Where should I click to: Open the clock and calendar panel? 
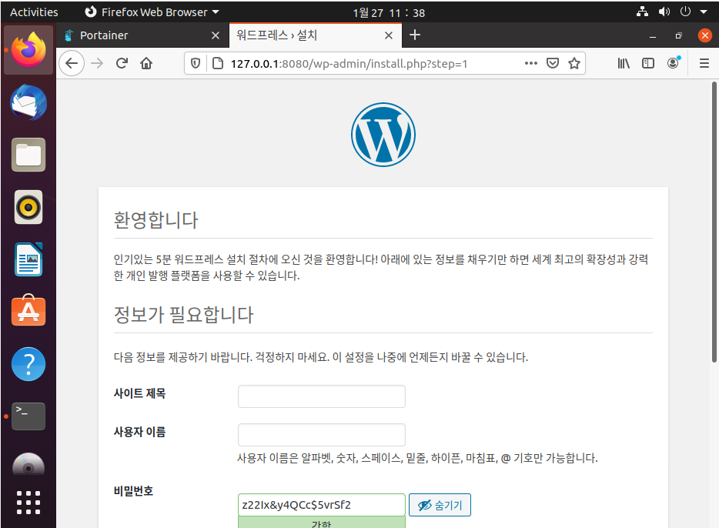pos(389,12)
